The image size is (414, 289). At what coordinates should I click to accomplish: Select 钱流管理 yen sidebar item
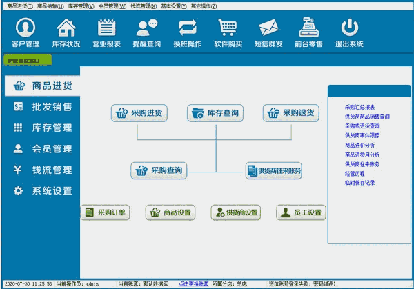(42, 170)
